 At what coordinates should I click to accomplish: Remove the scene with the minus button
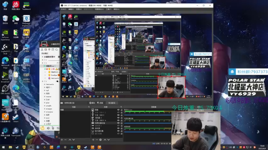65,140
